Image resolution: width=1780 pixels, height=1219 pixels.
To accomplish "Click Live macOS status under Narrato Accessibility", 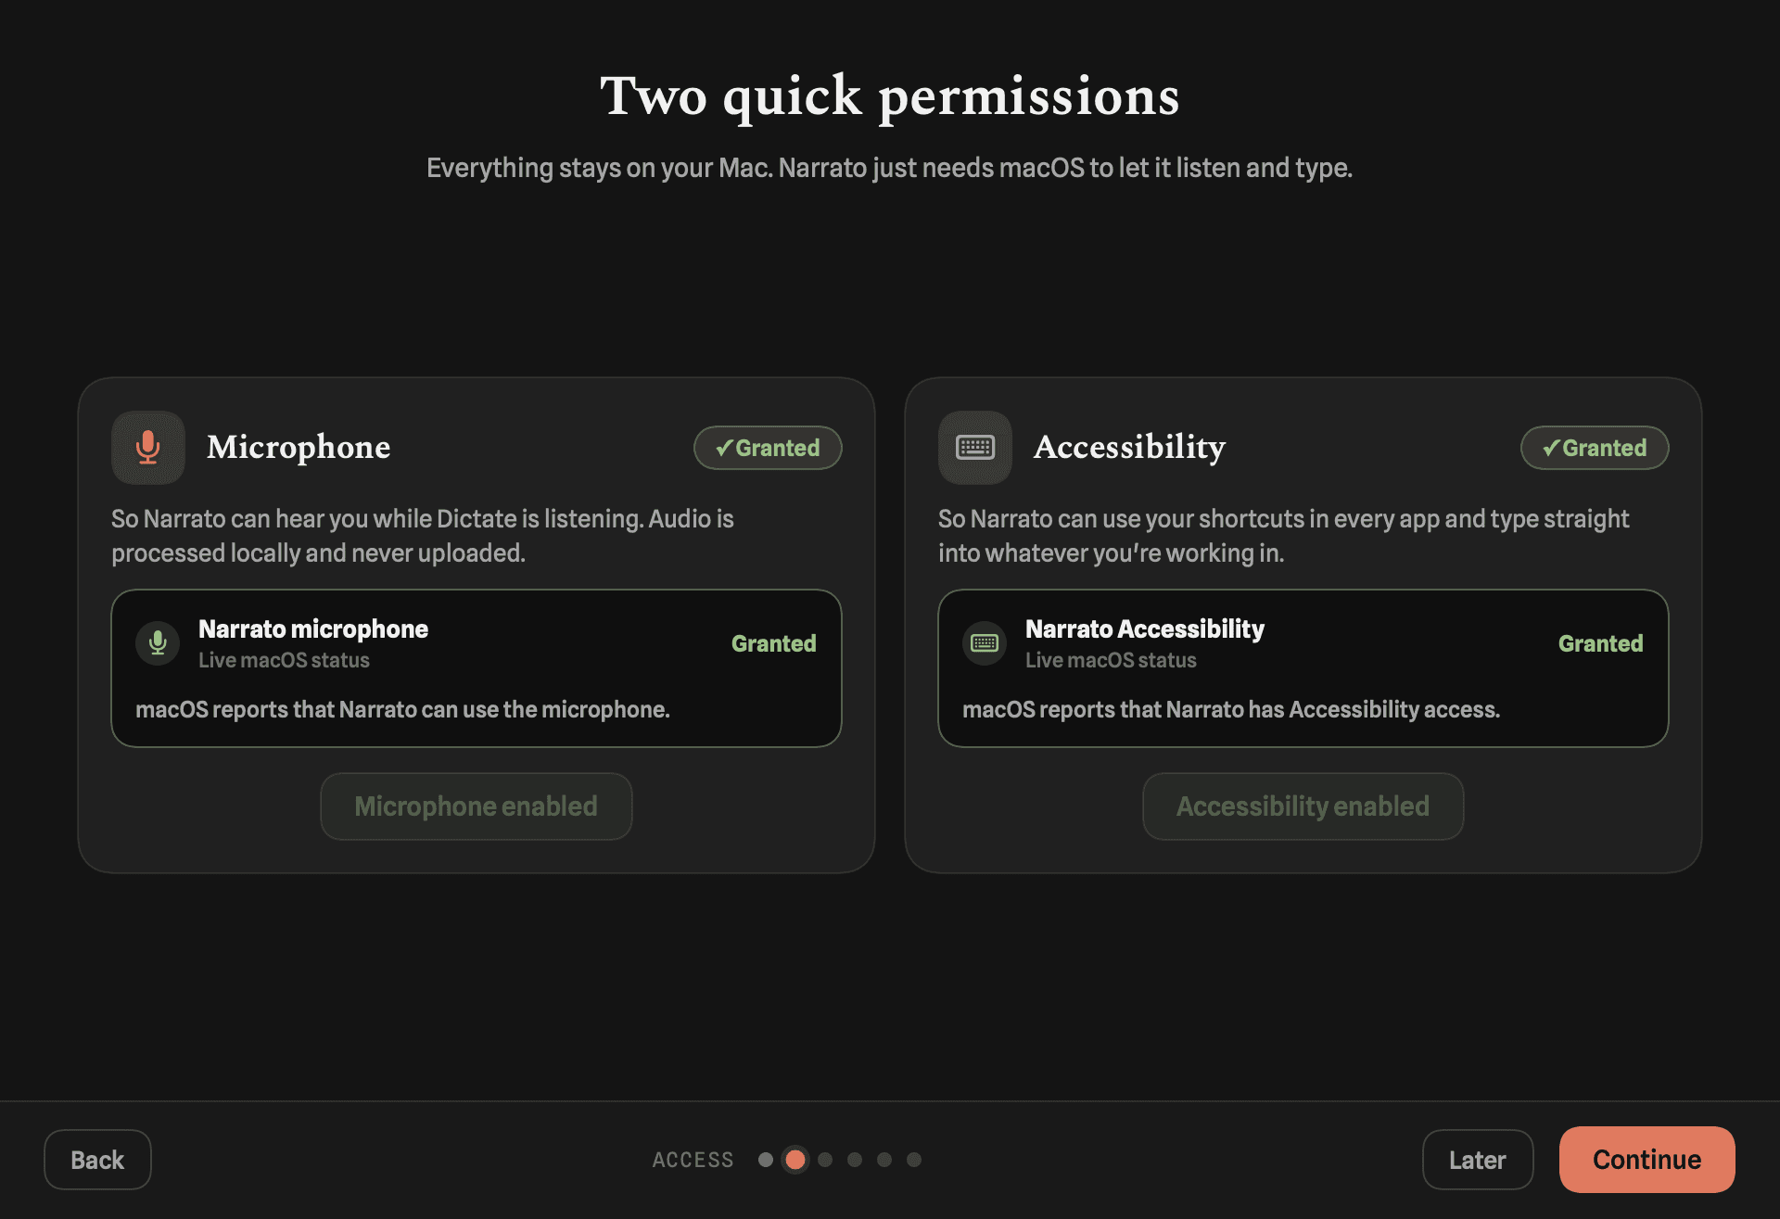I will 1111,660.
